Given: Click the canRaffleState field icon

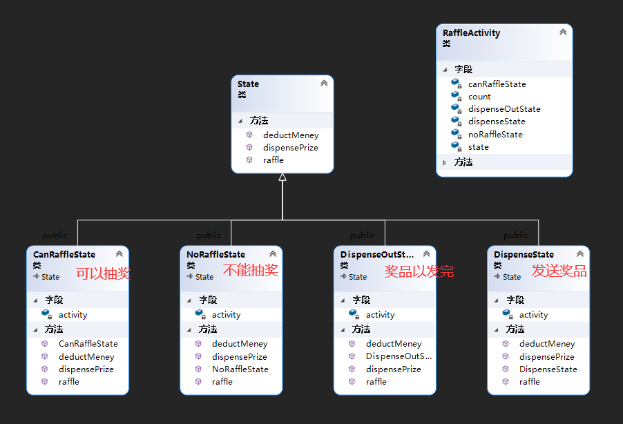Looking at the screenshot, I should coord(456,84).
